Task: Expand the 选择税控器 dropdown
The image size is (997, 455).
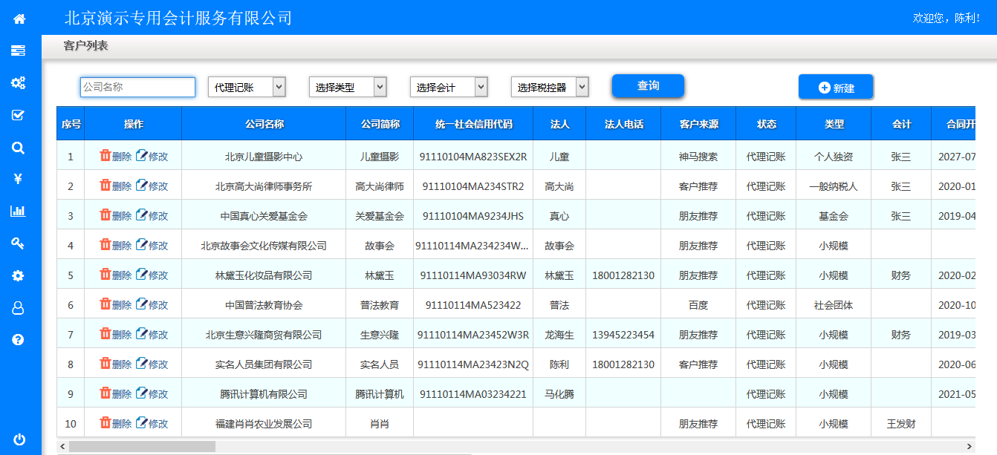Action: click(550, 87)
